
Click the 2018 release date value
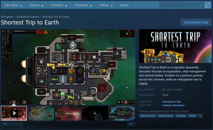point(165,95)
